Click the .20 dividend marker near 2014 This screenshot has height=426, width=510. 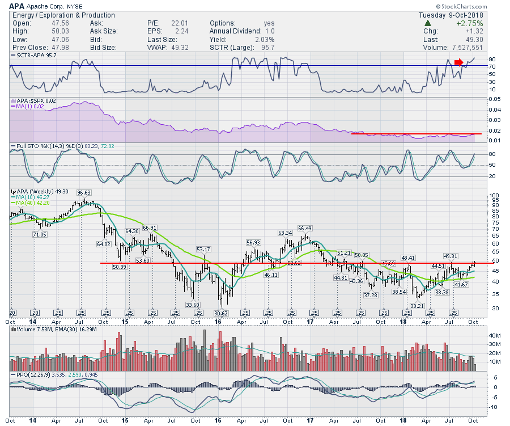click(x=35, y=313)
